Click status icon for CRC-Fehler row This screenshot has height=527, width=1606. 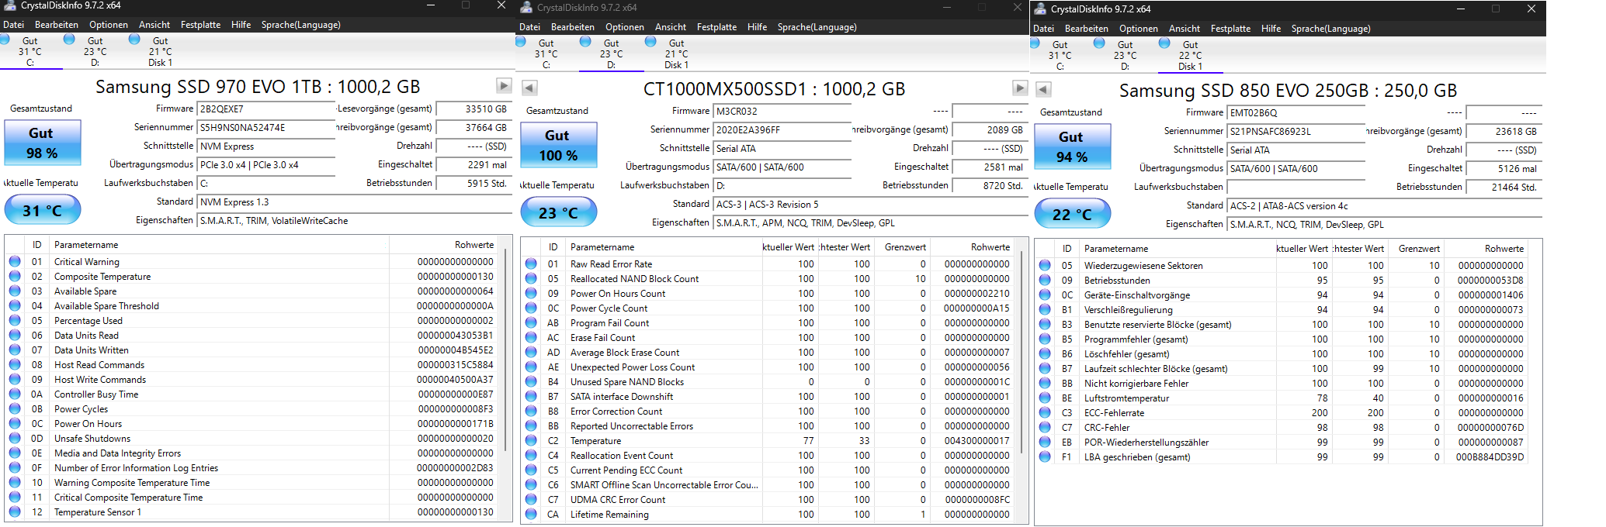coord(1045,427)
